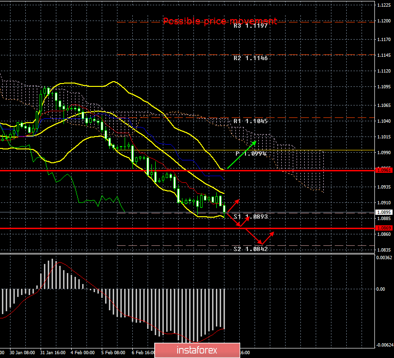The image size is (394, 358).
Task: Click the last candlestick near 1.0900
Action: (x=224, y=209)
